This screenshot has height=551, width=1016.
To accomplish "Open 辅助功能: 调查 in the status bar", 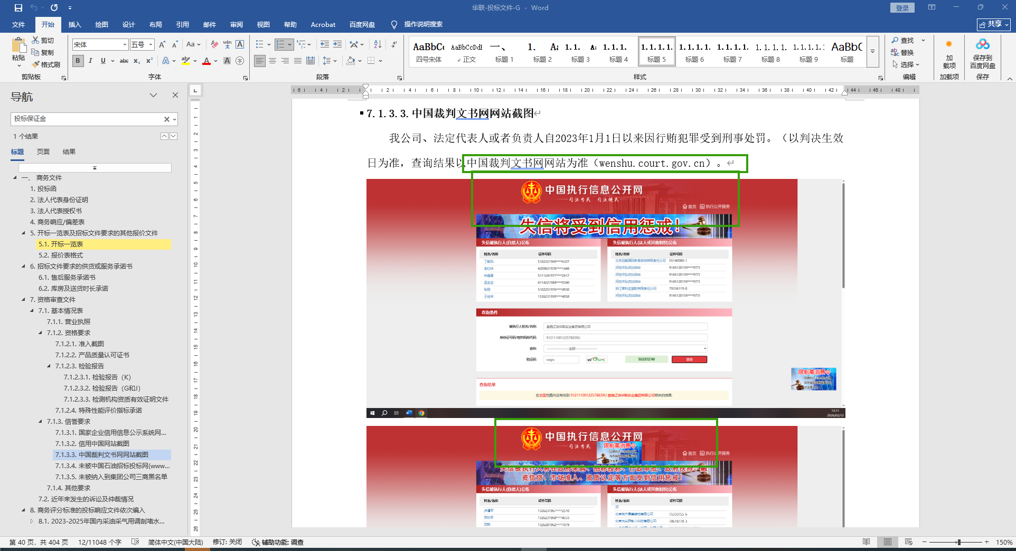I will [x=278, y=542].
